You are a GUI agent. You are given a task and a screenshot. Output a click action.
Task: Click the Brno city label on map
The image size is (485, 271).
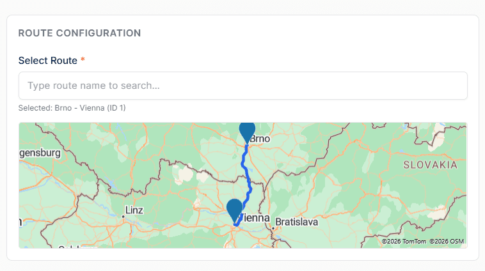(x=260, y=139)
